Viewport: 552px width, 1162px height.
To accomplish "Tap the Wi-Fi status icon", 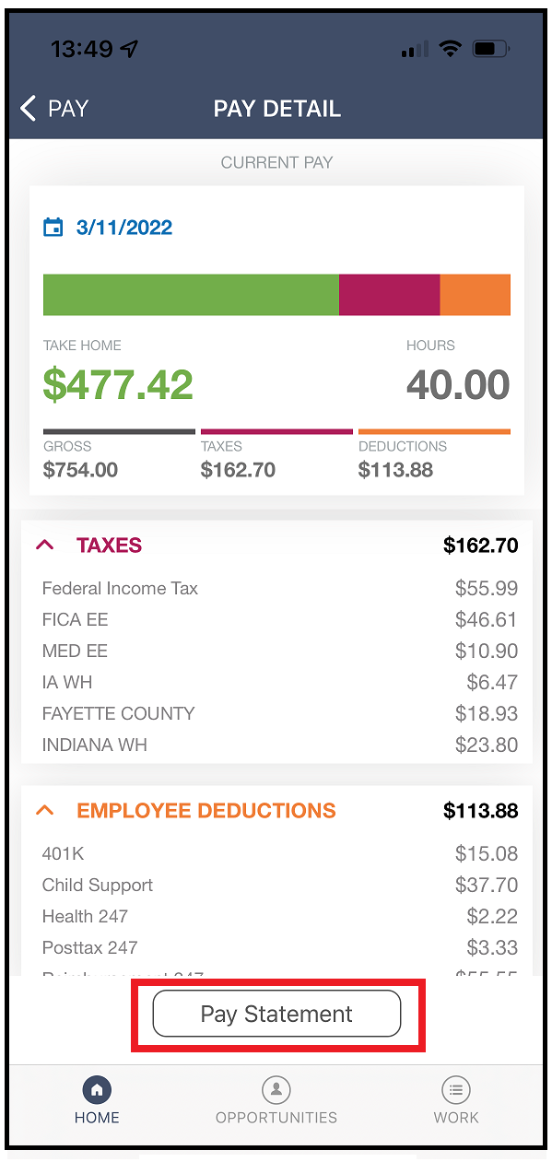I will (x=450, y=49).
